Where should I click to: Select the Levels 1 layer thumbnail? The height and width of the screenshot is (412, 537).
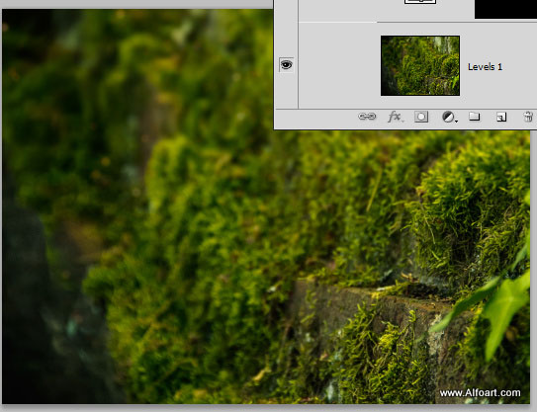click(420, 65)
